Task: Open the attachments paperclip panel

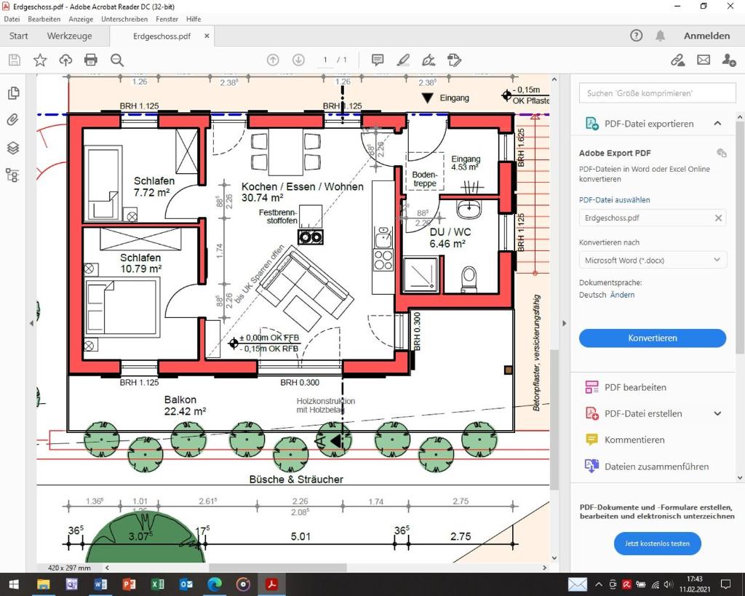Action: tap(13, 119)
